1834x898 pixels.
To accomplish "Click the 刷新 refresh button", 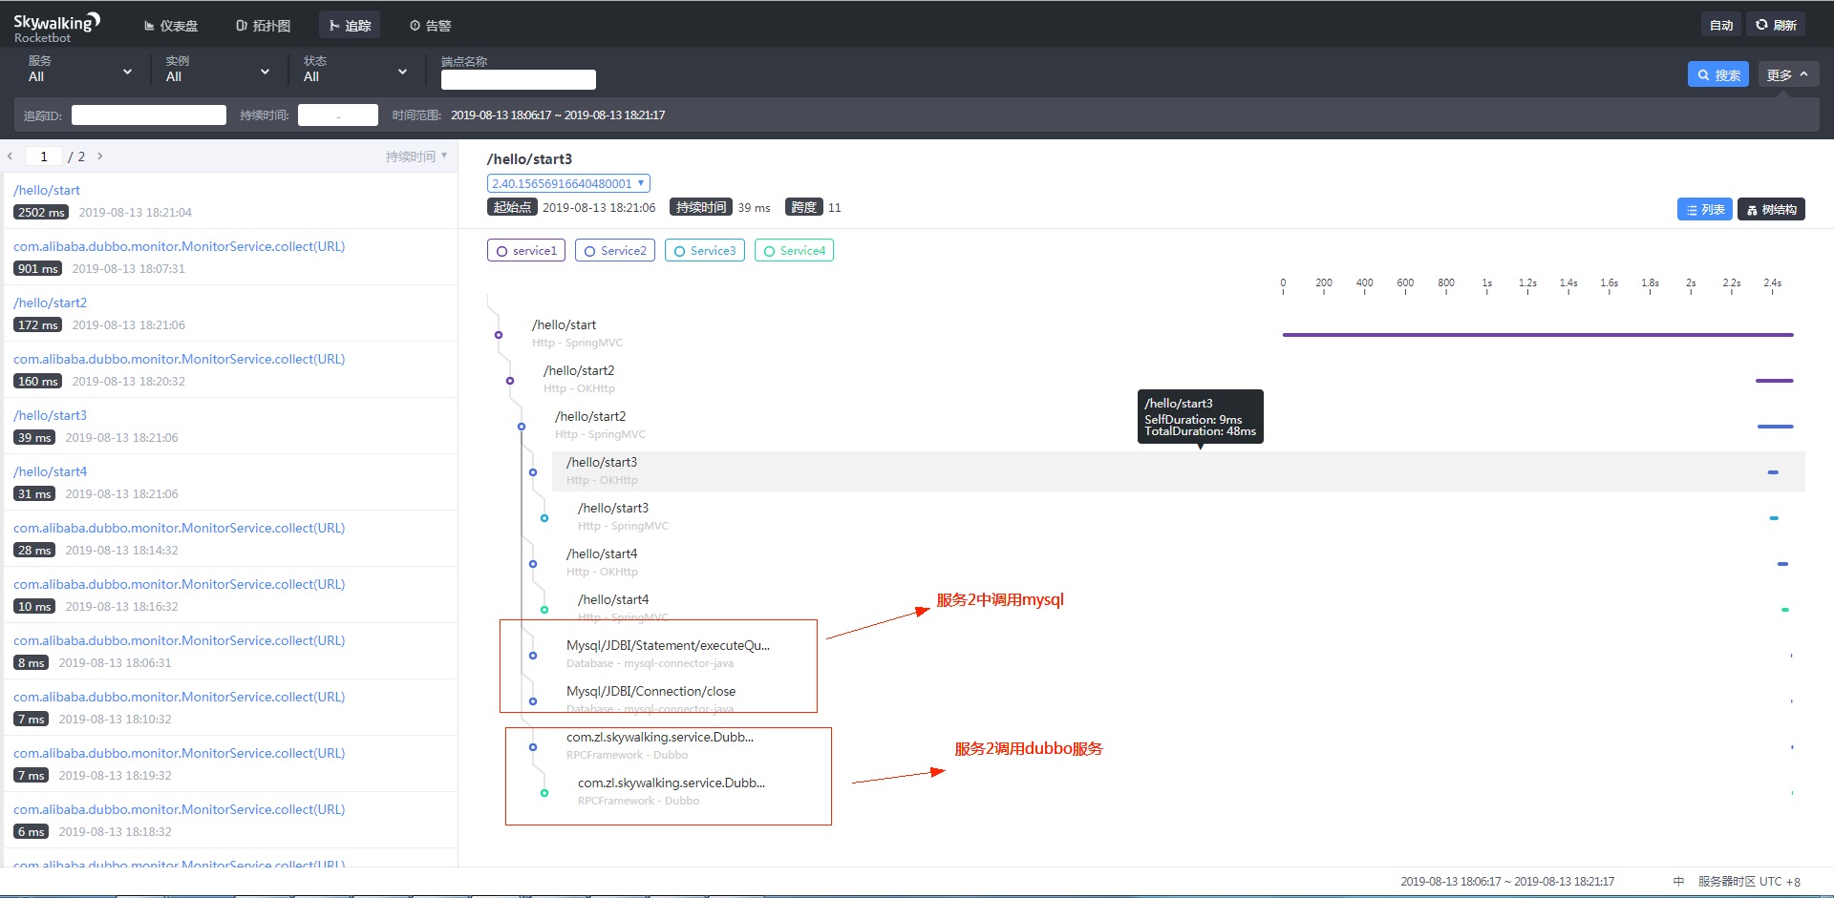I will tap(1777, 26).
